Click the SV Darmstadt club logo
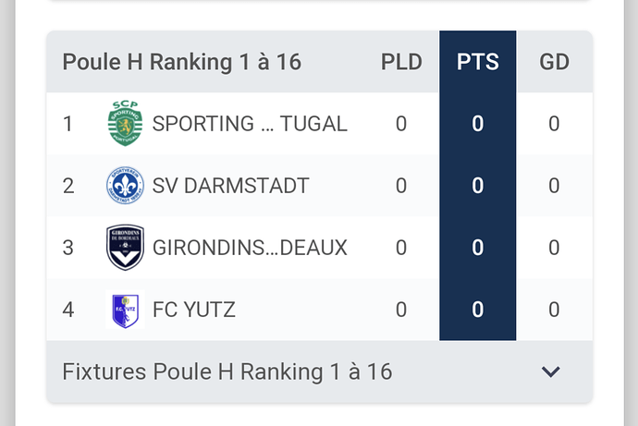 (125, 186)
